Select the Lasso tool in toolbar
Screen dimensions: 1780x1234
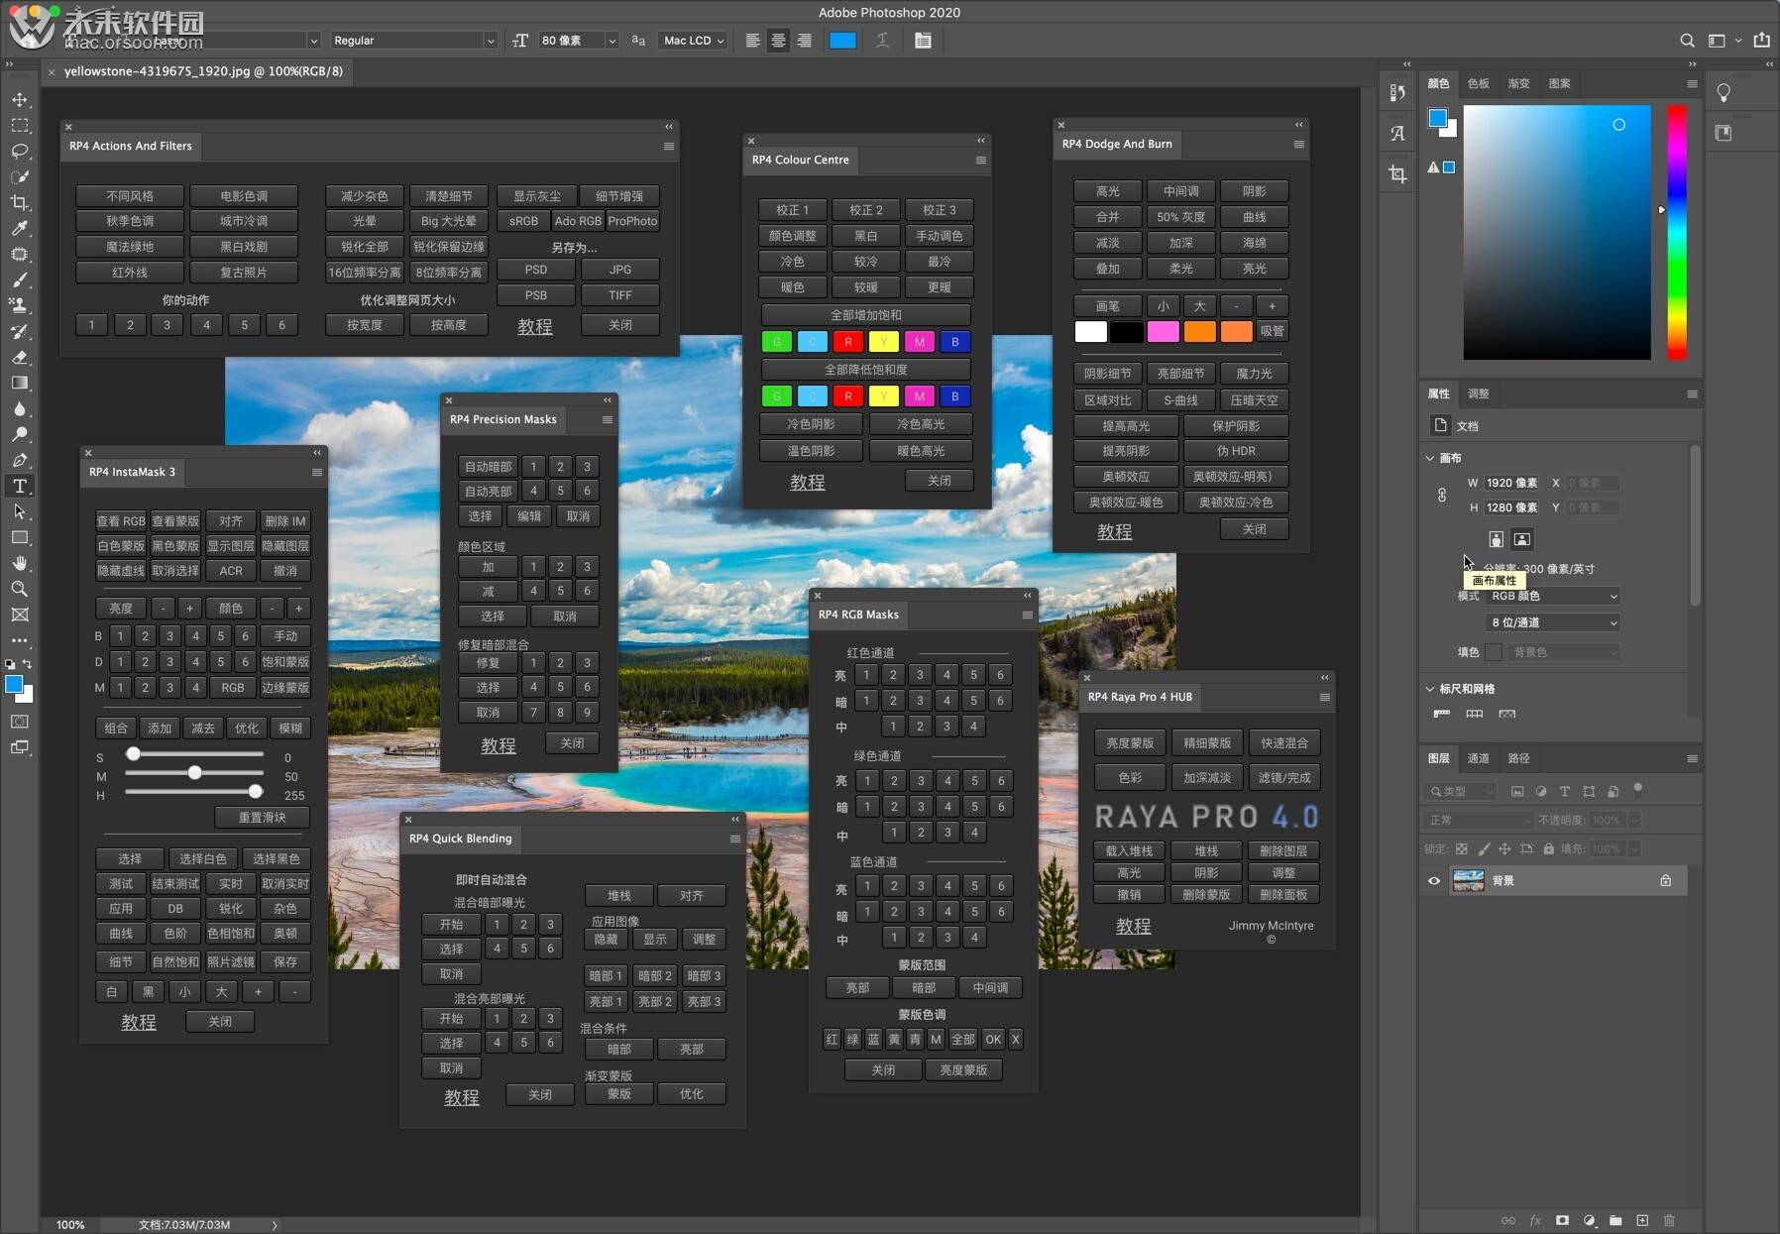point(20,152)
